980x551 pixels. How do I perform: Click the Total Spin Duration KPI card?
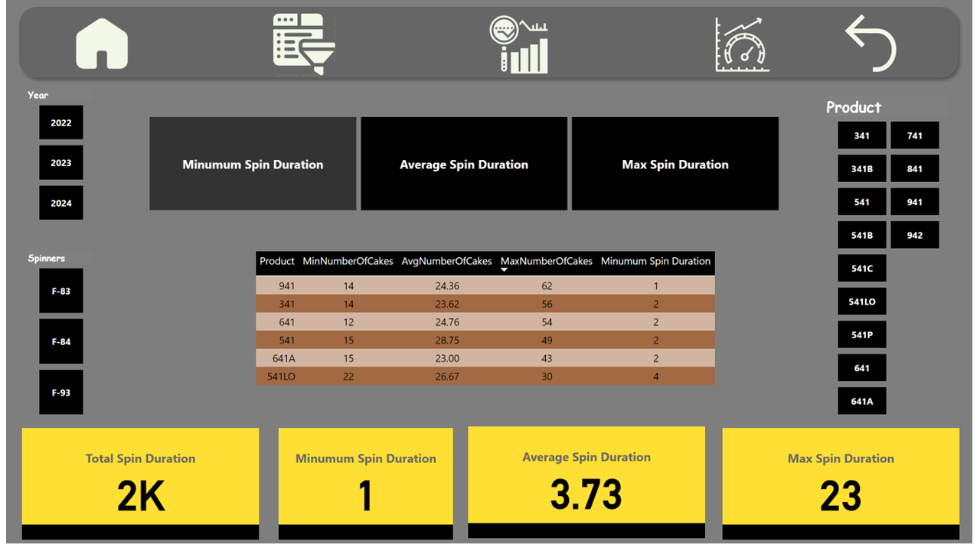[x=140, y=478]
